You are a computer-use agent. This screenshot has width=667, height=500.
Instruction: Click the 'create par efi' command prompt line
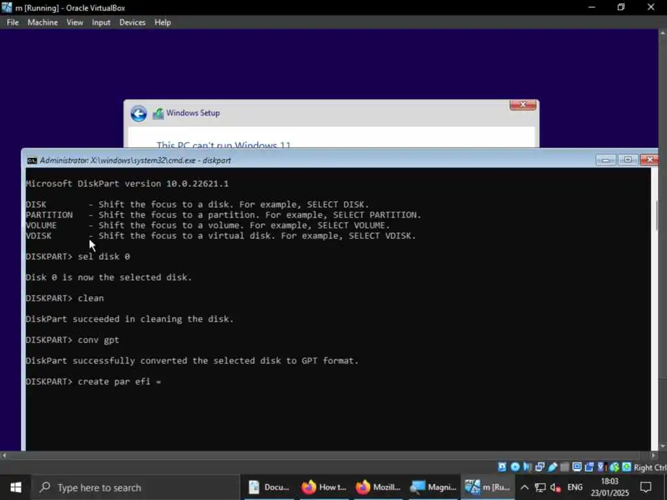94,382
